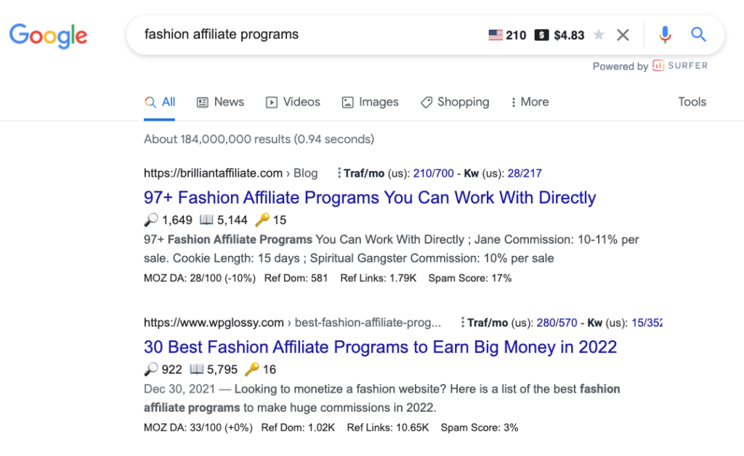This screenshot has width=744, height=456.
Task: Switch to the Images tab
Action: tap(370, 102)
